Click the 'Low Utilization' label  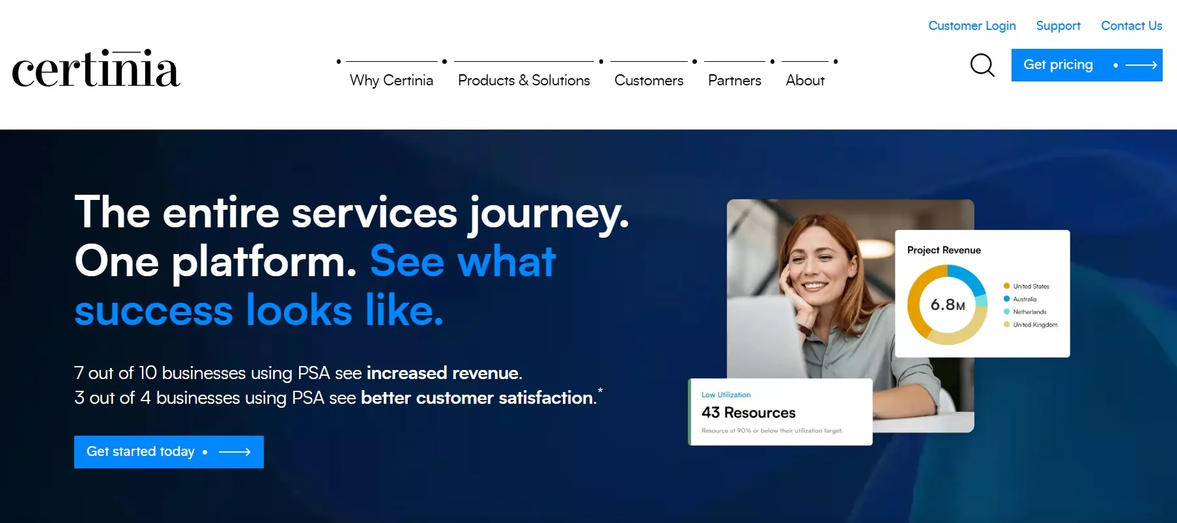726,395
